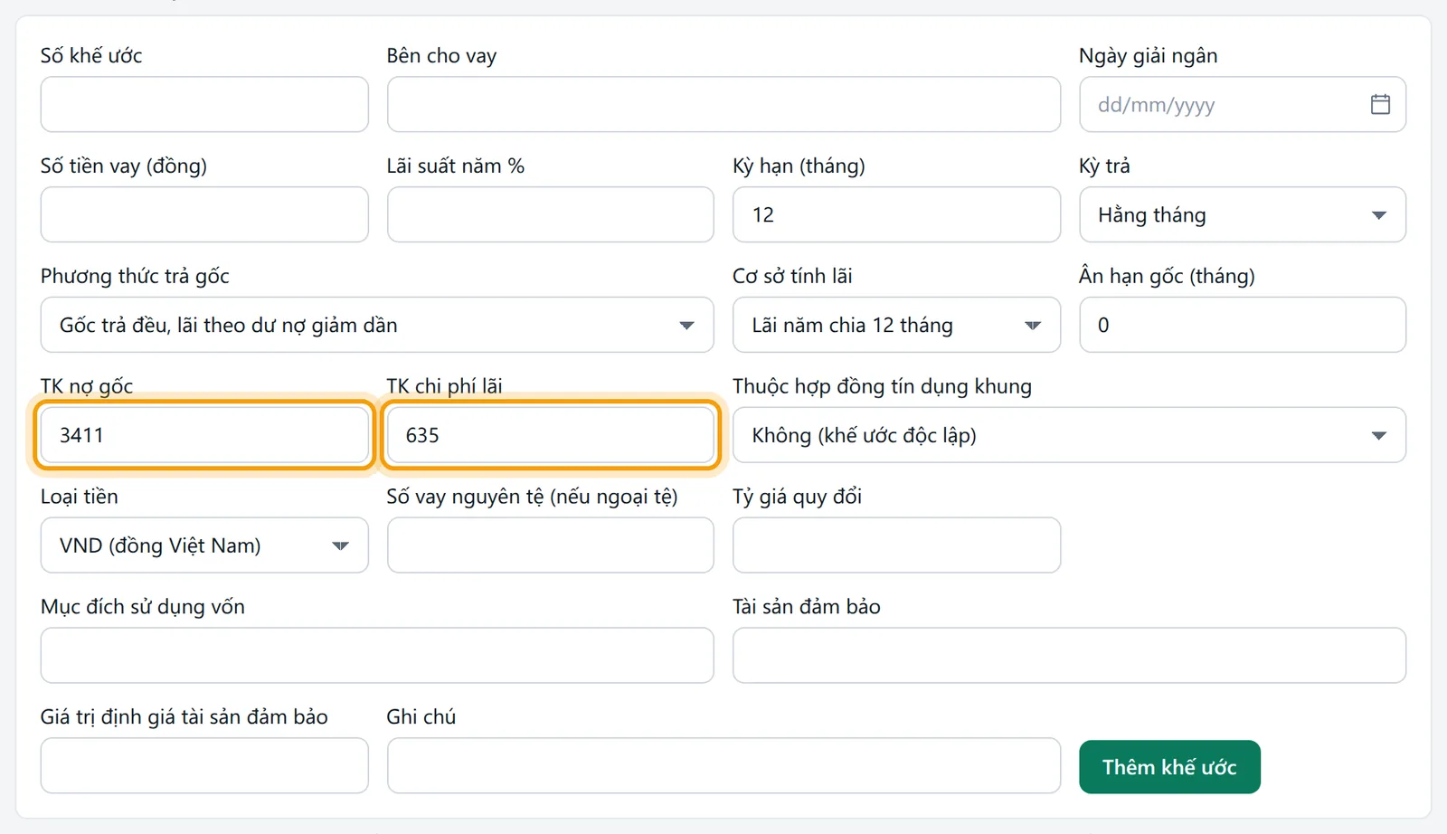This screenshot has width=1447, height=834.
Task: Open the Kỳ trả dropdown Hằng tháng
Action: (x=1243, y=214)
